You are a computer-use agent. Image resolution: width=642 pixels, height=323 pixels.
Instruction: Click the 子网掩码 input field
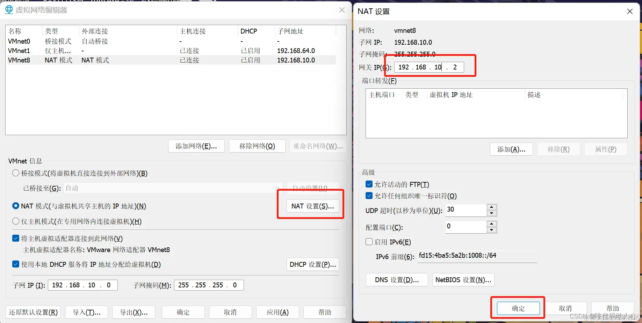(x=209, y=285)
